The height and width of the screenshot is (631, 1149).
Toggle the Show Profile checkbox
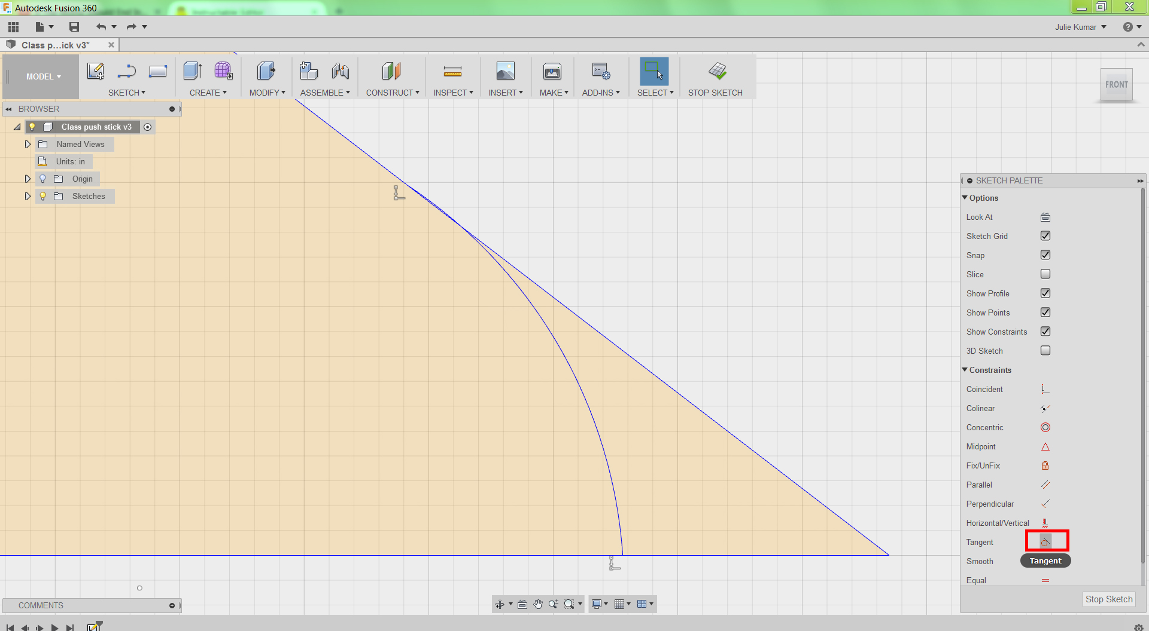point(1045,293)
